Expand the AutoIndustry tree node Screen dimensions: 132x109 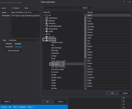click(44, 18)
